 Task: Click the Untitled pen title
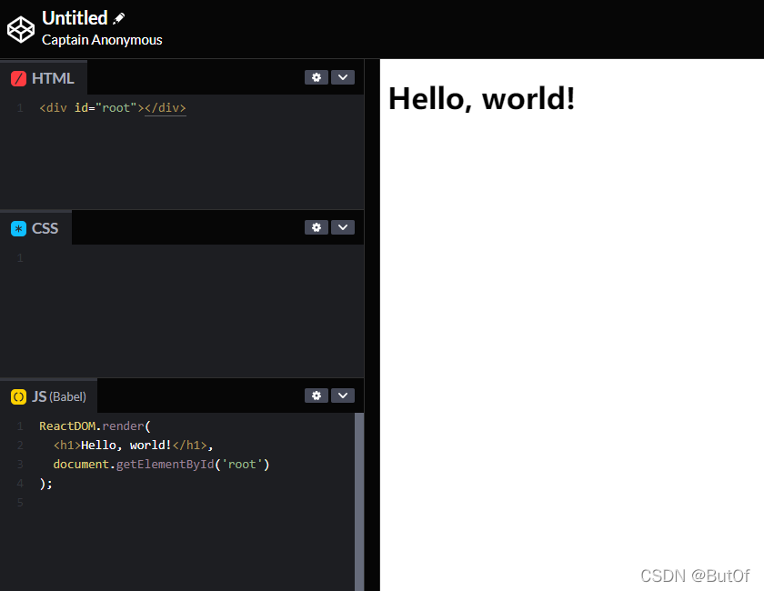click(75, 18)
